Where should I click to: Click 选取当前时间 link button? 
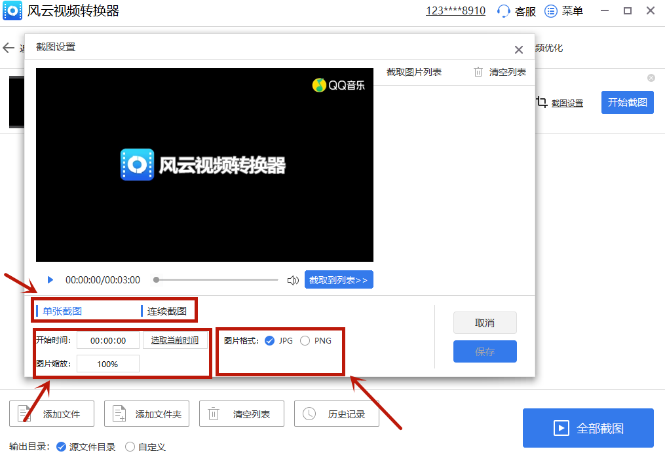coord(175,340)
